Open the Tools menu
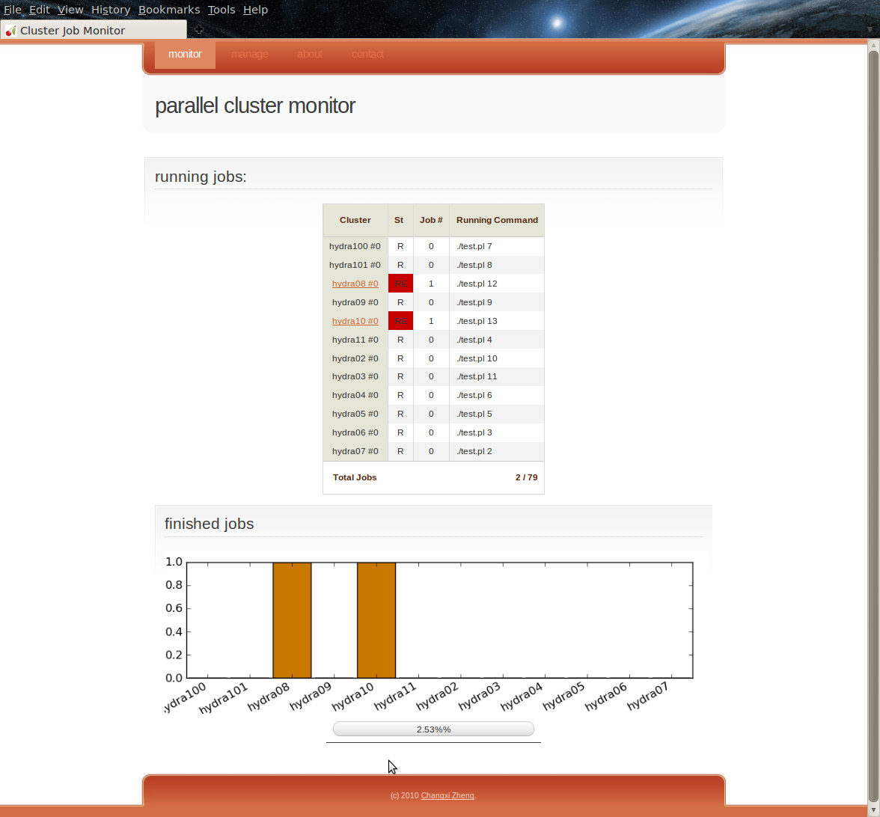Image resolution: width=880 pixels, height=817 pixels. [x=221, y=10]
